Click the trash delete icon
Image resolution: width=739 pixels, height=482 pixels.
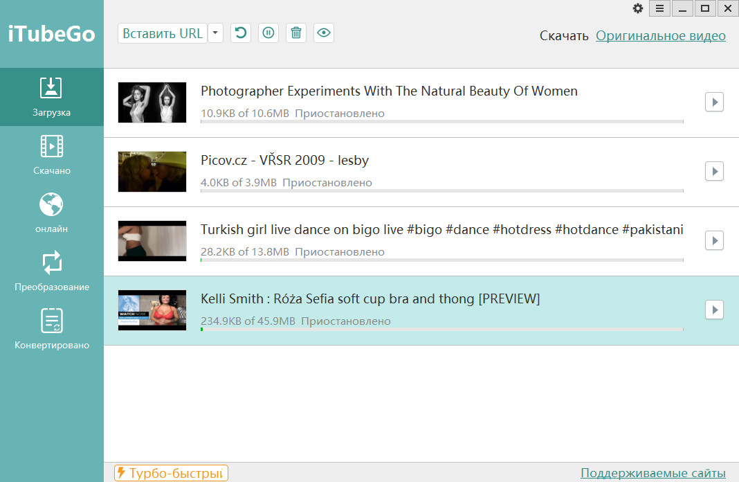[296, 33]
